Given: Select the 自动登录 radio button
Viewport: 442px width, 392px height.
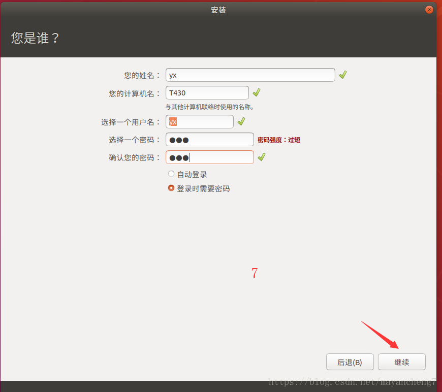Looking at the screenshot, I should coord(171,174).
